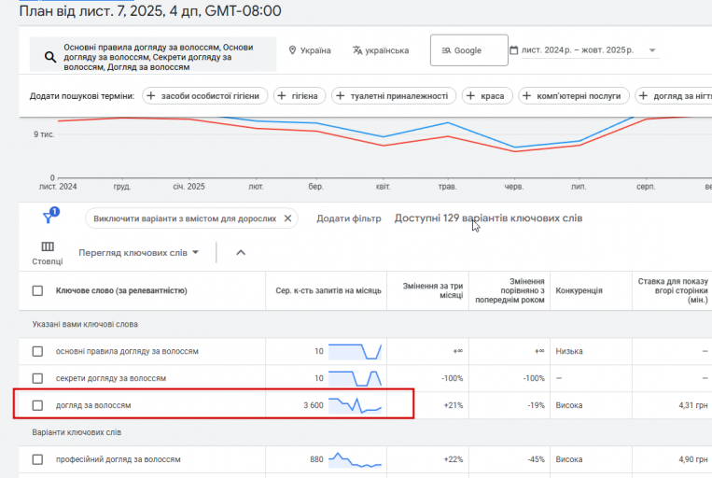Click the sparkline trend for 'догляд за волоссям'

[x=356, y=405]
